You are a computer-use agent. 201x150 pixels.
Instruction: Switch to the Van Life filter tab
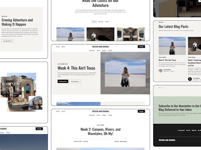click(x=107, y=22)
